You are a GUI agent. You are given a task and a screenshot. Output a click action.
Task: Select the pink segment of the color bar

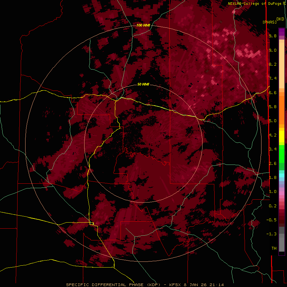pyautogui.click(x=282, y=193)
